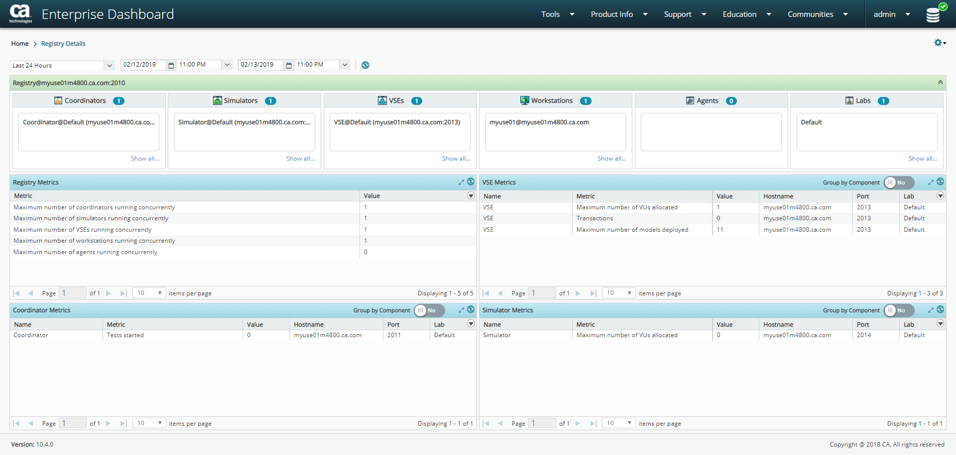
Task: Open the Tools menu
Action: (x=558, y=14)
